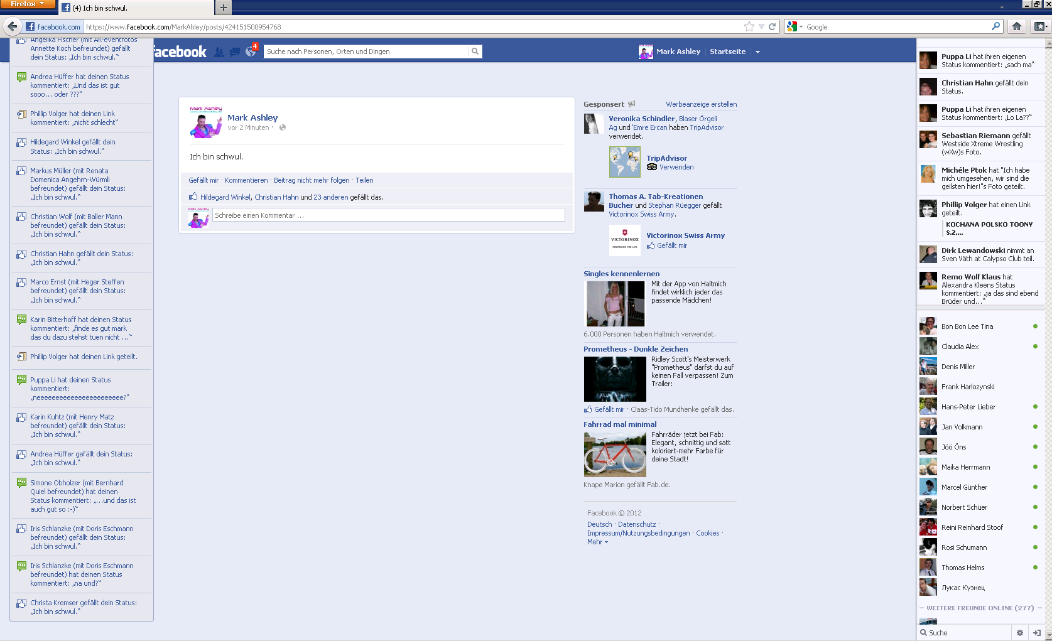Open friend requests icon in Facebook header
Image resolution: width=1052 pixels, height=641 pixels.
click(x=219, y=52)
